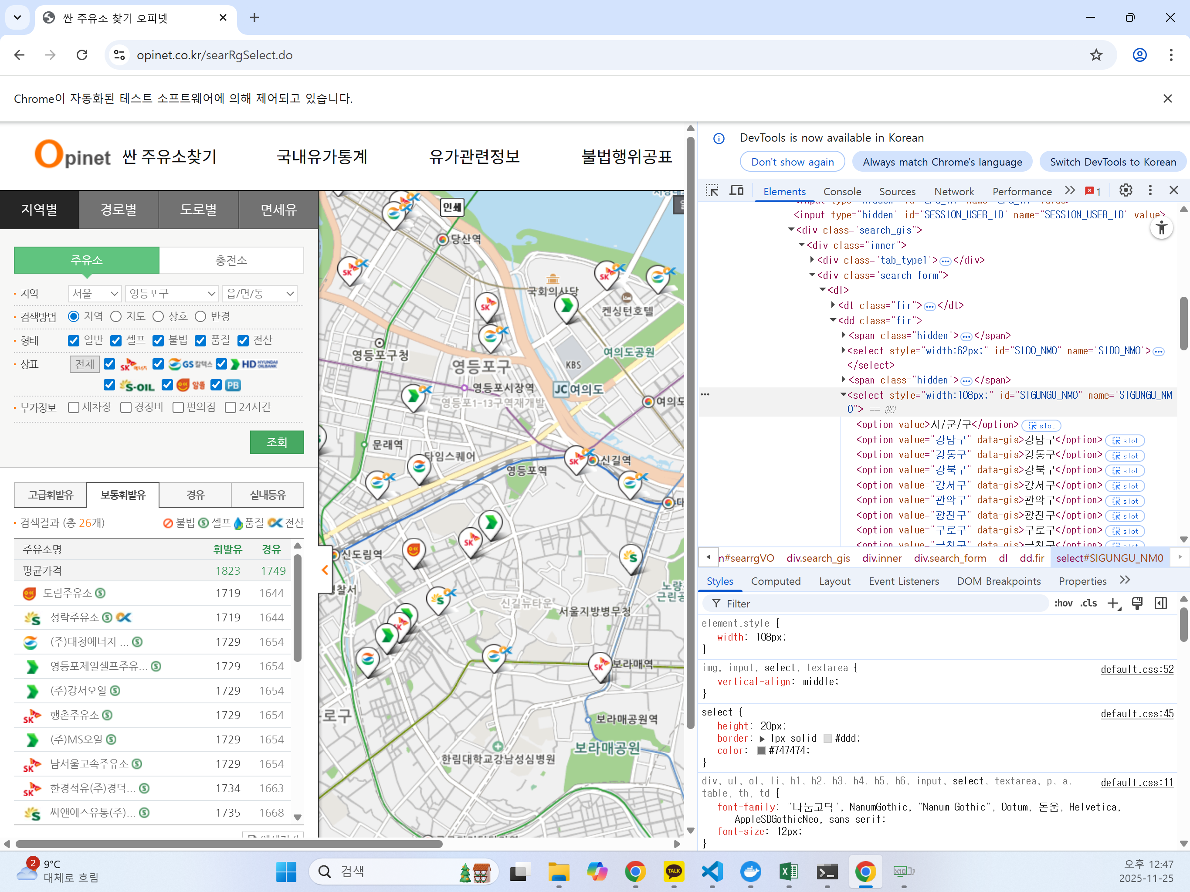Toggle the device toolbar icon in DevTools
The height and width of the screenshot is (892, 1190).
[736, 190]
